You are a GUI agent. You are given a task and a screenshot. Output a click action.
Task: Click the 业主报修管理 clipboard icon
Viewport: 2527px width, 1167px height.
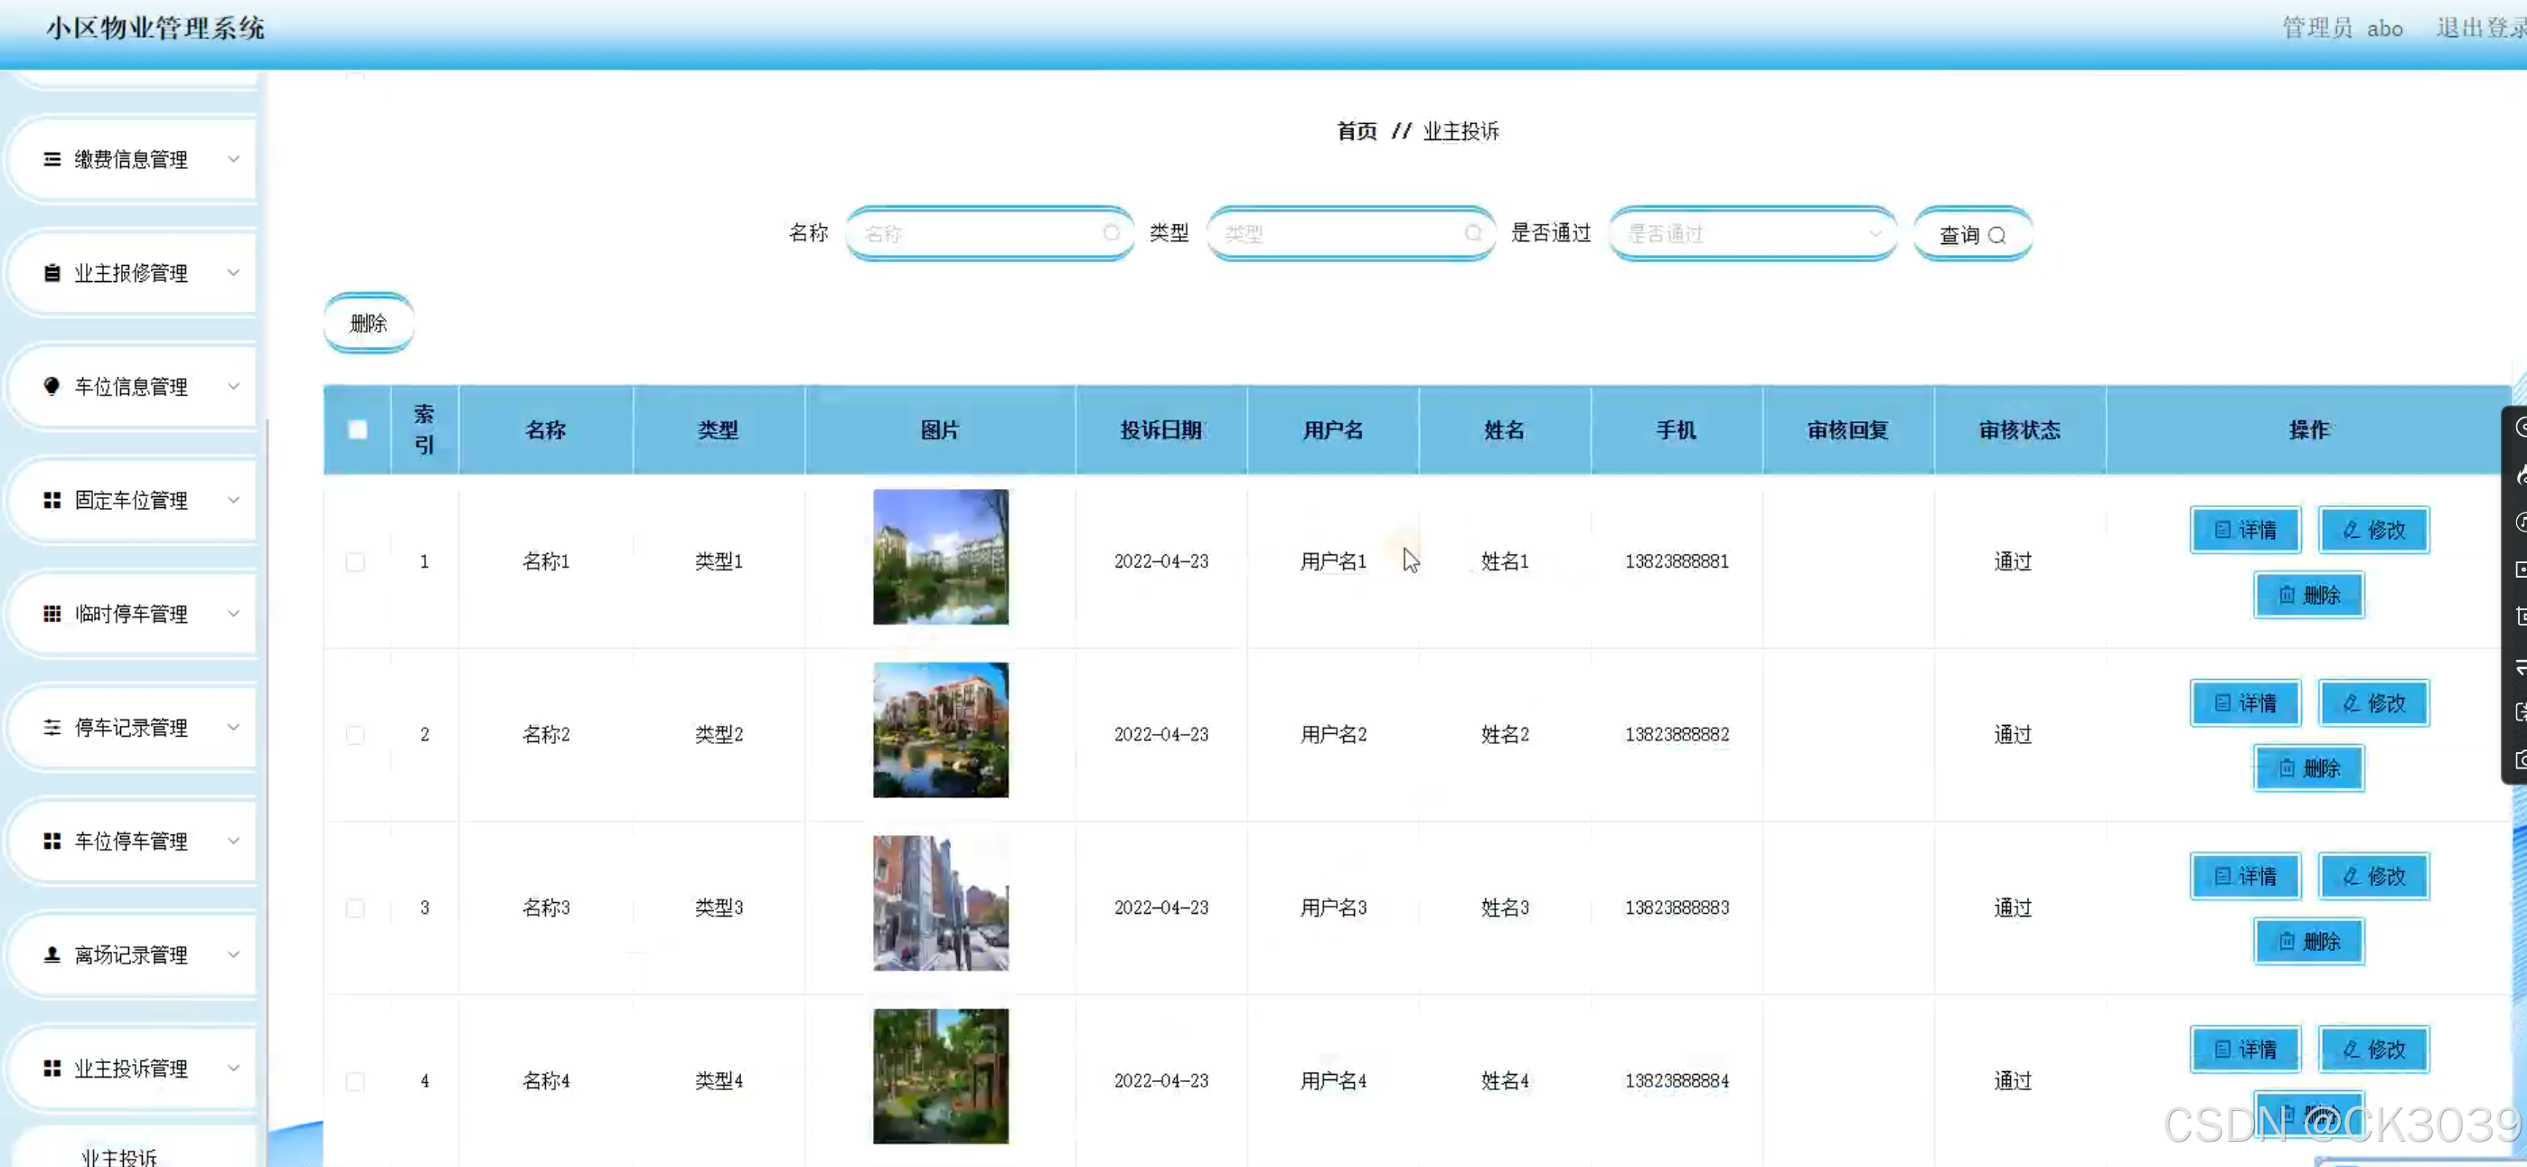click(x=52, y=273)
